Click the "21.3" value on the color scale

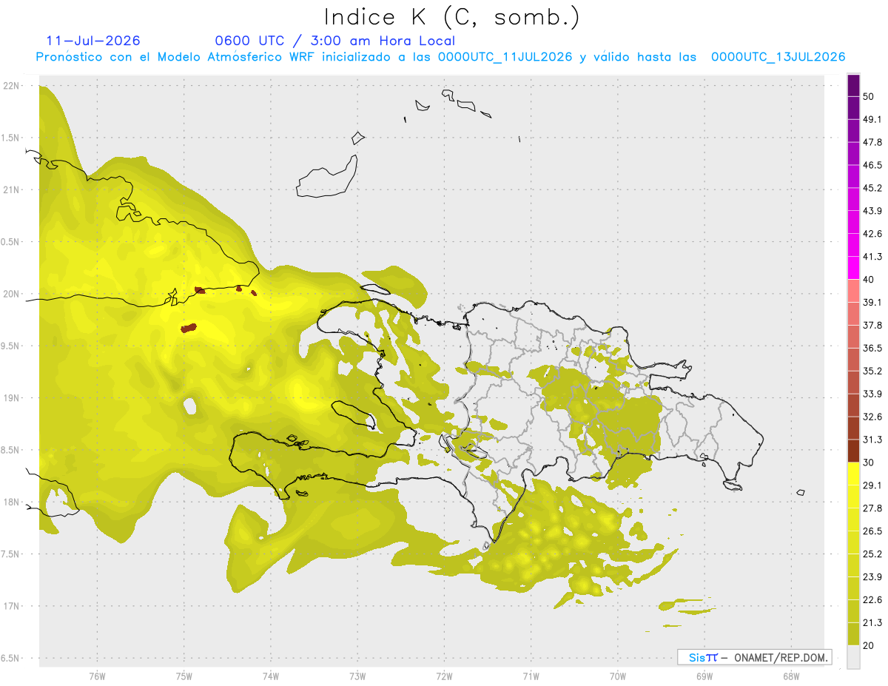tap(872, 623)
